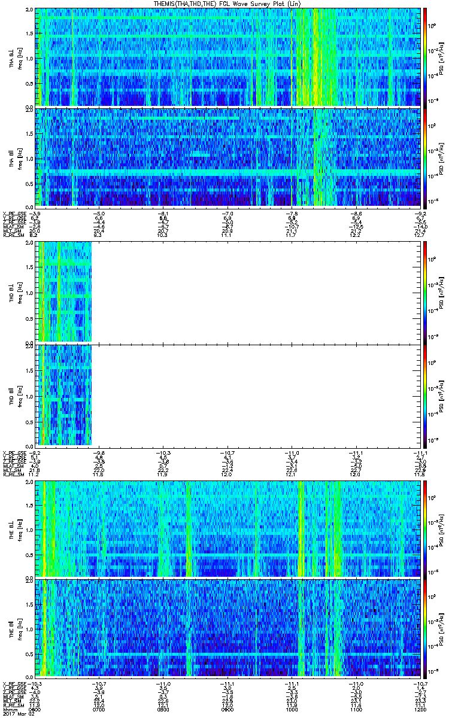Click the PSD color bar of THA B-perp panel

click(x=426, y=57)
